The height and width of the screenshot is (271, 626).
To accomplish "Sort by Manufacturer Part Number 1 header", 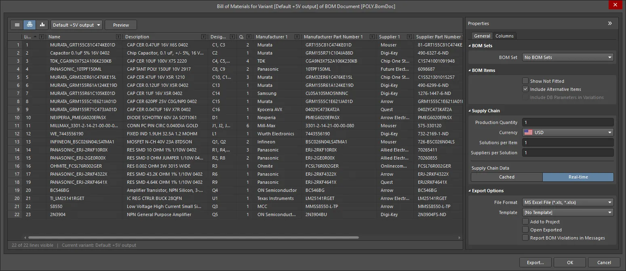I will click(333, 37).
